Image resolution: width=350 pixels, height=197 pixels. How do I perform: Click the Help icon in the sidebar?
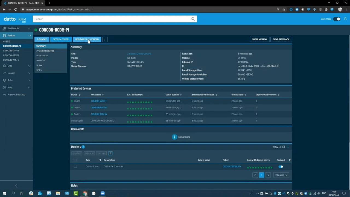point(5,87)
